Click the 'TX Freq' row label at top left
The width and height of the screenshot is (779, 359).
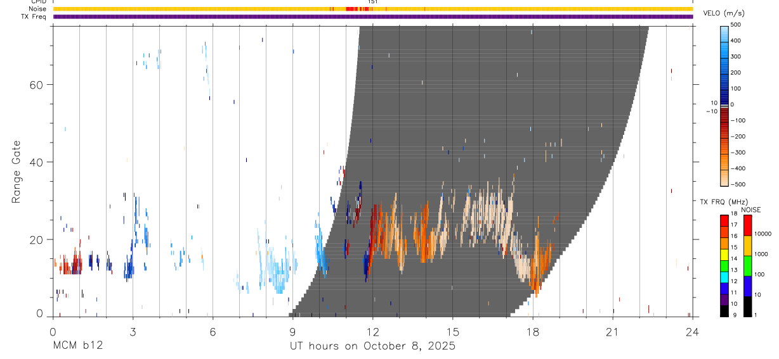(35, 16)
